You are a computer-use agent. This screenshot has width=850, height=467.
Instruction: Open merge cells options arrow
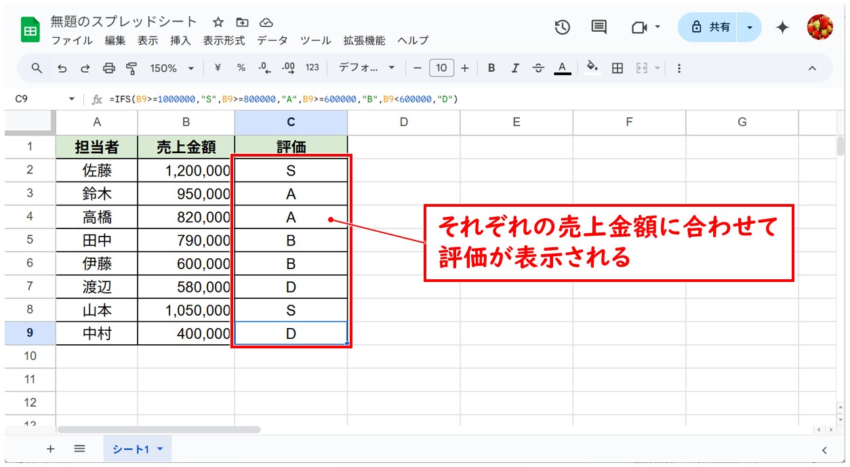655,68
